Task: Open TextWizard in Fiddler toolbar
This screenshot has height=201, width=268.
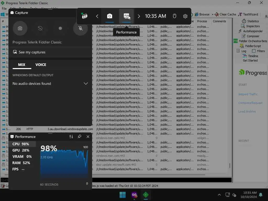Action: click(248, 14)
